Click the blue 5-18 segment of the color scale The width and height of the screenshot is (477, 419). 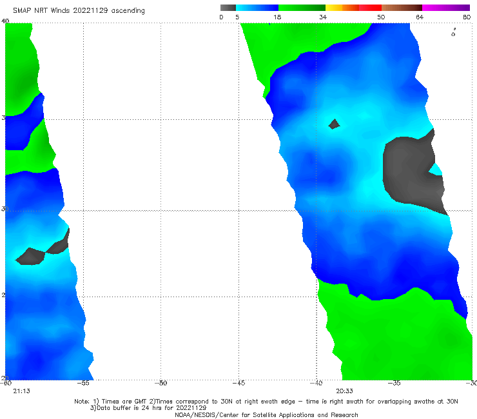pyautogui.click(x=257, y=8)
